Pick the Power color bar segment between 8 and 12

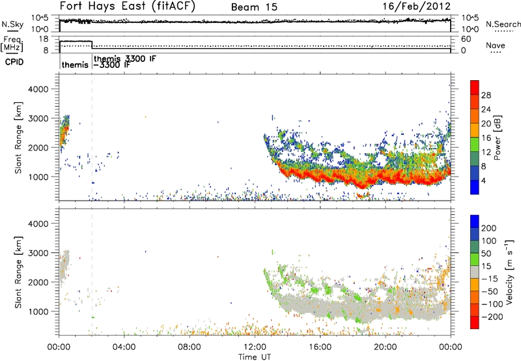(475, 159)
